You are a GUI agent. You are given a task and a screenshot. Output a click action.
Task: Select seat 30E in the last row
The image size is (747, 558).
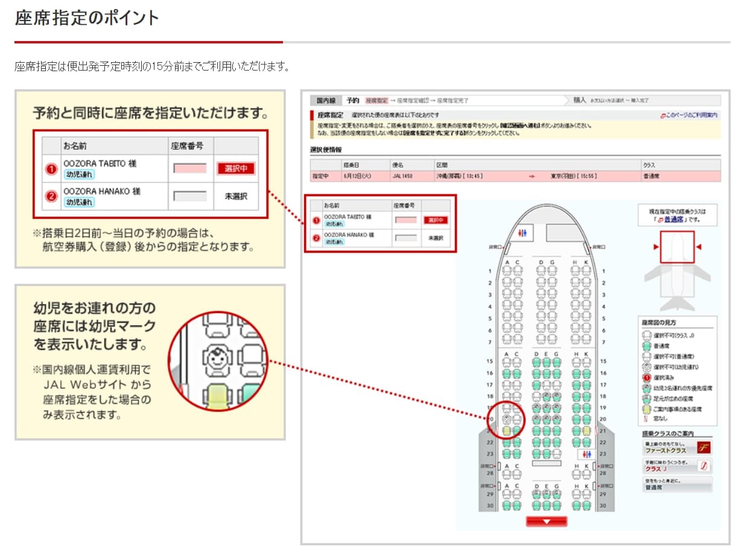click(546, 506)
